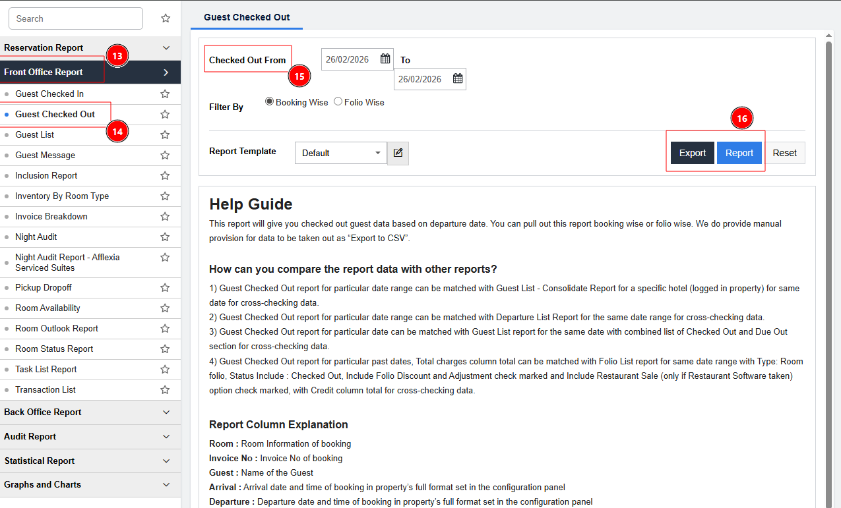Image resolution: width=841 pixels, height=508 pixels.
Task: Focus the sidebar Search field
Action: pos(76,18)
